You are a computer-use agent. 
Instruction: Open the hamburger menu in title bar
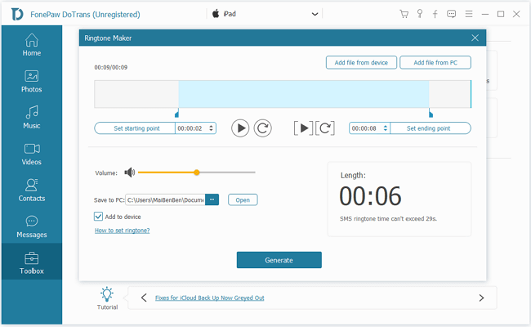pyautogui.click(x=467, y=14)
